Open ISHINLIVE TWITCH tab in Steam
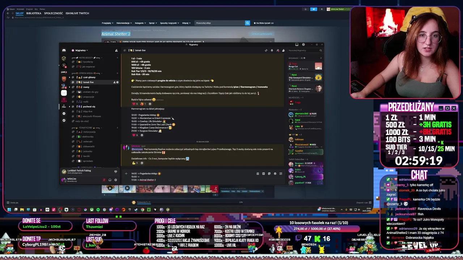The width and height of the screenshot is (463, 260). [77, 13]
